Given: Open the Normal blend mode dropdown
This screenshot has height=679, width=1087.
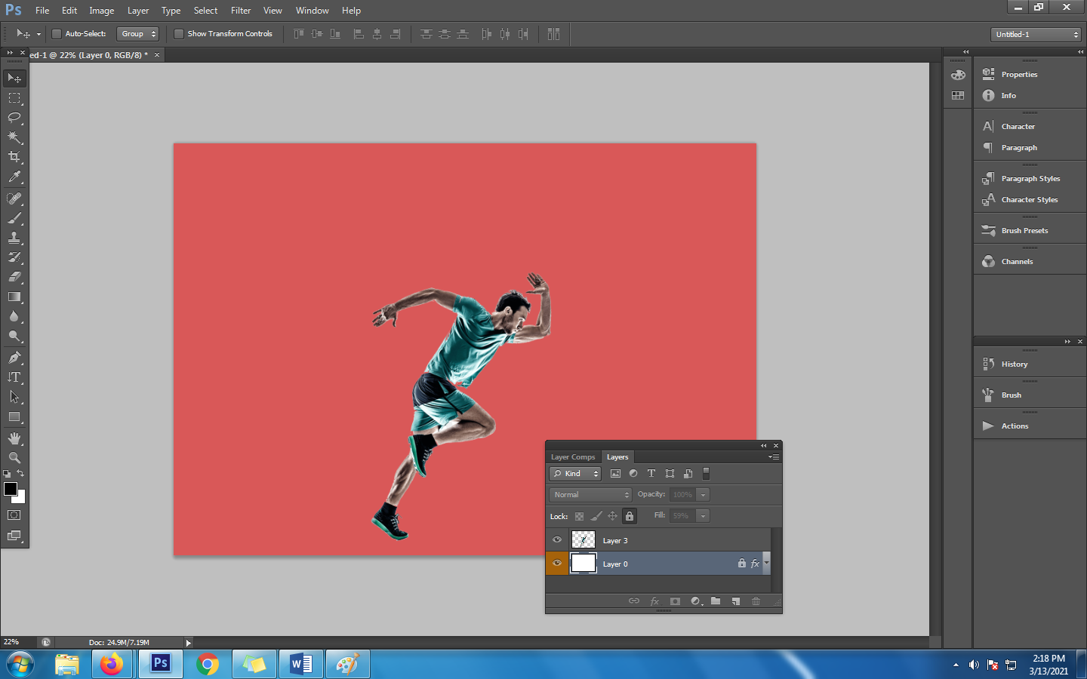Looking at the screenshot, I should click(x=590, y=495).
